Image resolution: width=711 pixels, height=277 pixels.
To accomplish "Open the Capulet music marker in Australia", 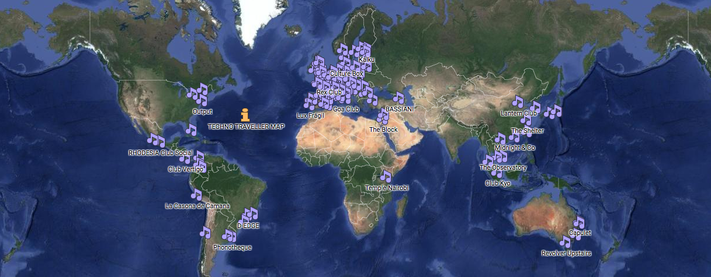I will [x=579, y=222].
